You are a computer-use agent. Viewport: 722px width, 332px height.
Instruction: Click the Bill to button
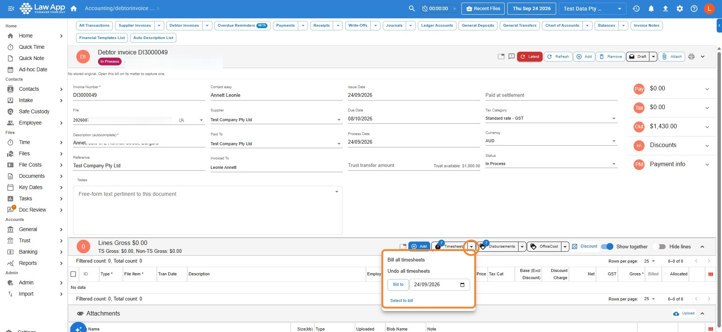point(398,285)
